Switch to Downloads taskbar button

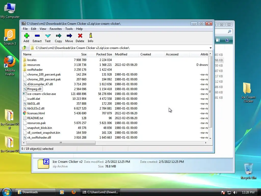35,192
